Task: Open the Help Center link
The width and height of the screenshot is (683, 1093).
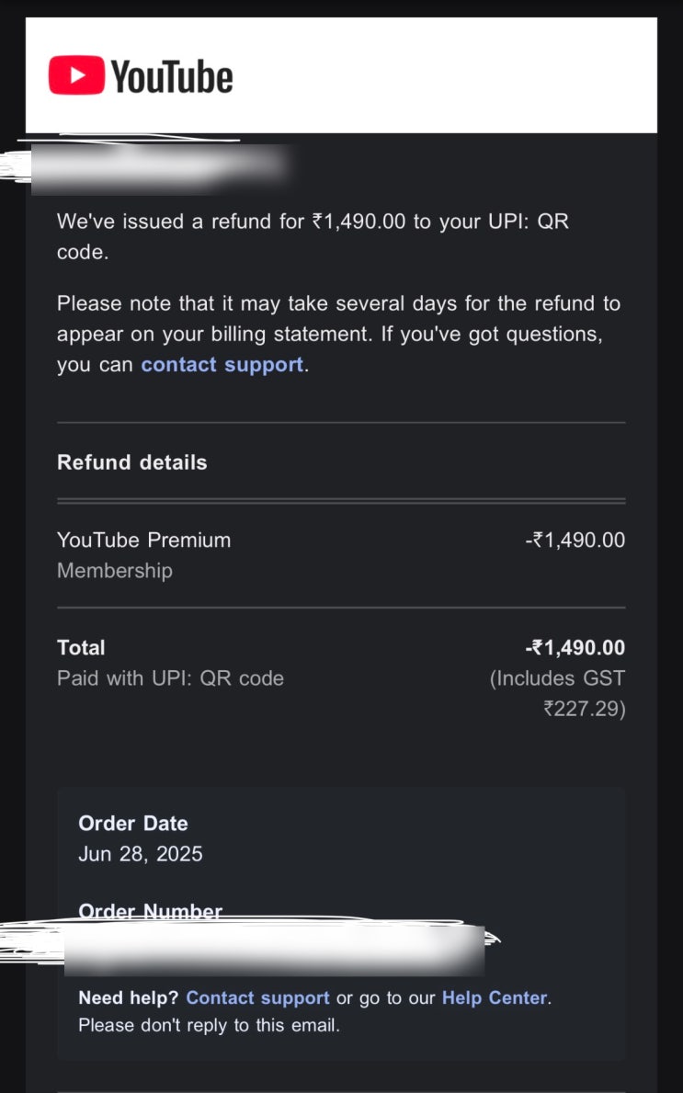Action: click(495, 997)
